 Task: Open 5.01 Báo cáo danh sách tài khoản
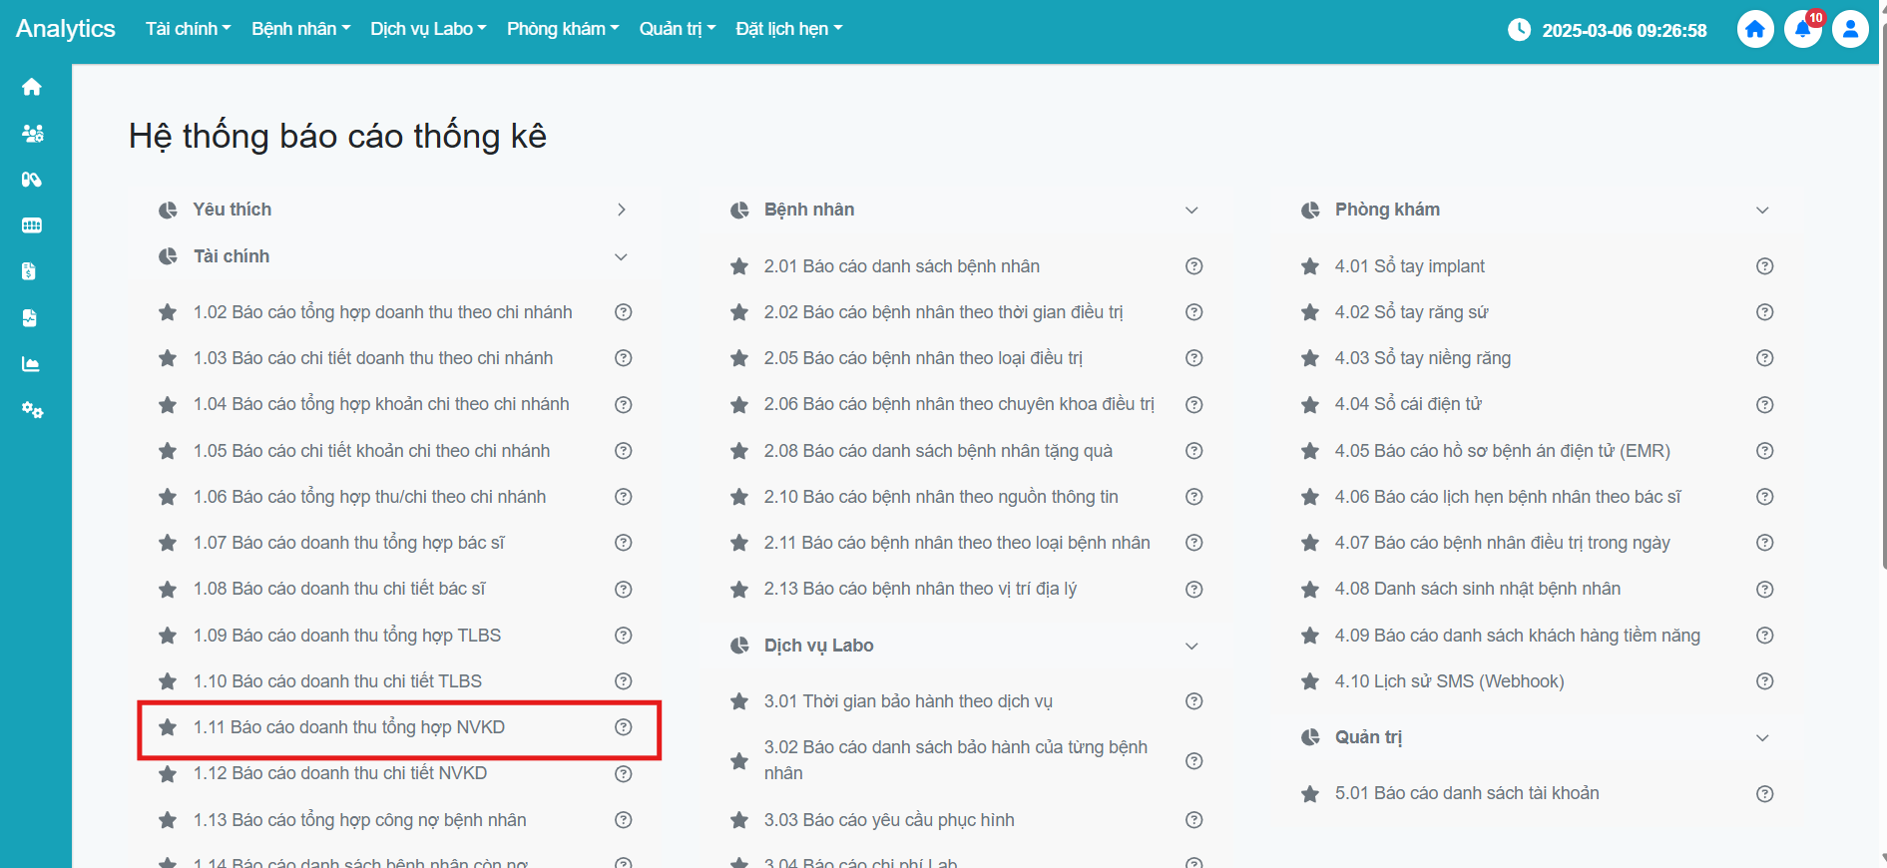tap(1466, 793)
